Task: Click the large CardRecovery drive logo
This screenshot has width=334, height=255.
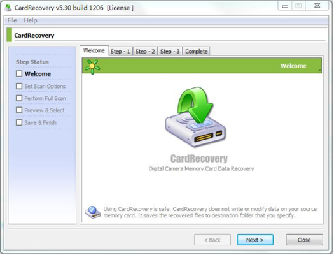Action: [195, 117]
